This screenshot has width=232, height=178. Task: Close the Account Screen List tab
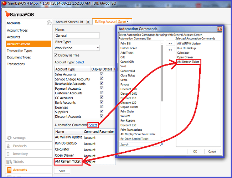(x=88, y=22)
